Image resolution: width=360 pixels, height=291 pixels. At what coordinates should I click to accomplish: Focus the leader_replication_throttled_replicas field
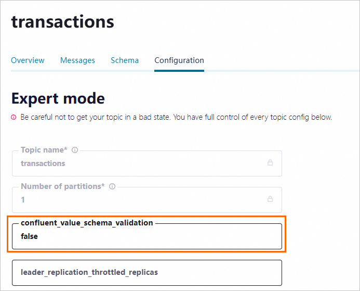[x=147, y=272]
